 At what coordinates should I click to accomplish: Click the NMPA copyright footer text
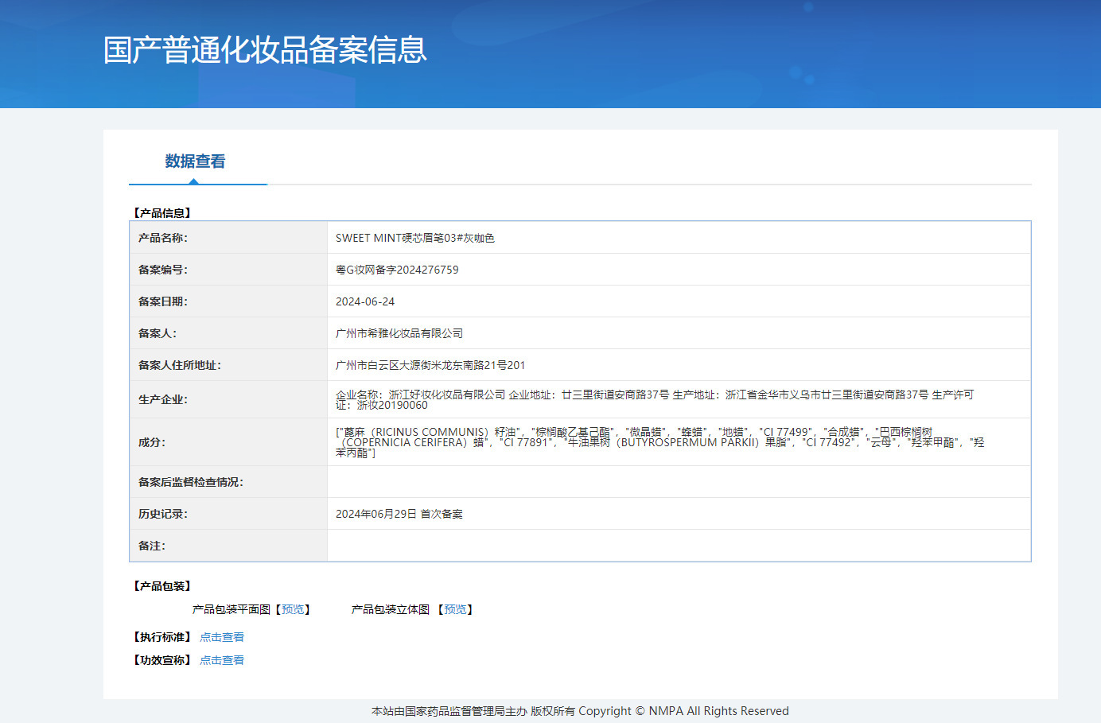[x=580, y=711]
